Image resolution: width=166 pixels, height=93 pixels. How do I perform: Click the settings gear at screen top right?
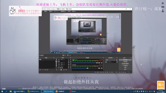coord(163,3)
